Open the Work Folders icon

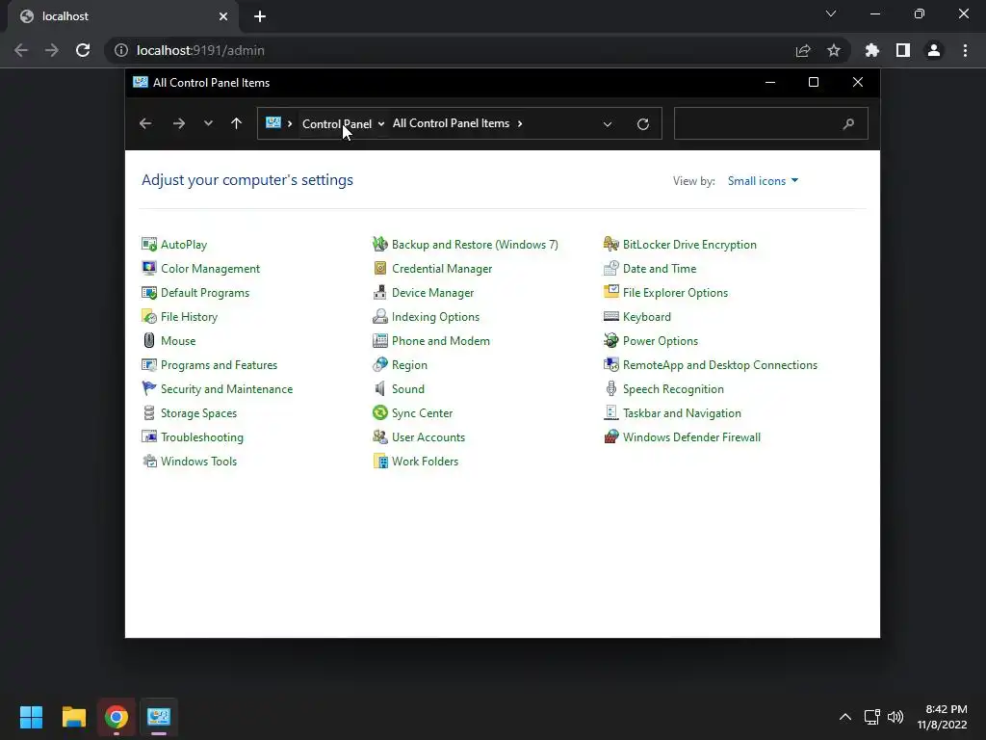(x=379, y=462)
